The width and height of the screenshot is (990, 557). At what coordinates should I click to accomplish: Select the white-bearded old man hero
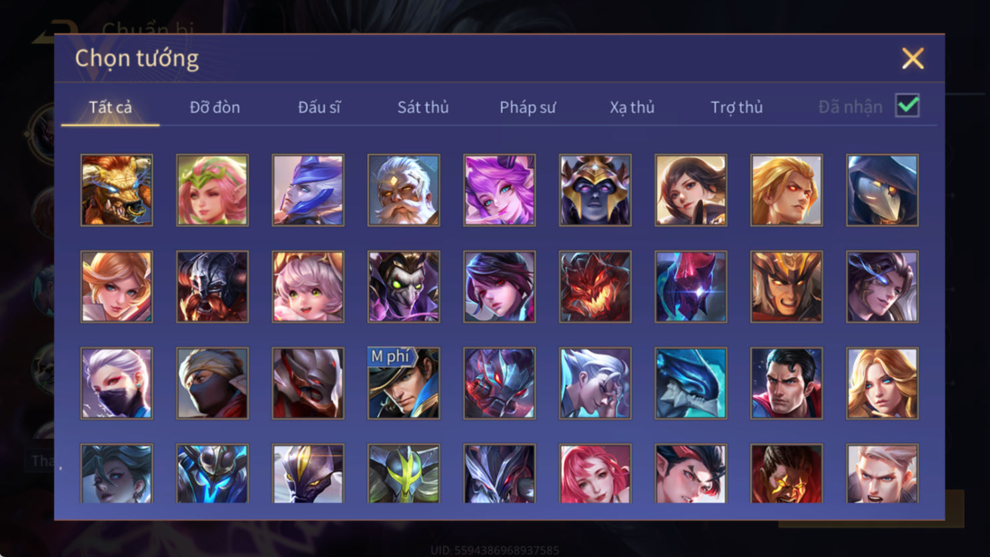404,190
